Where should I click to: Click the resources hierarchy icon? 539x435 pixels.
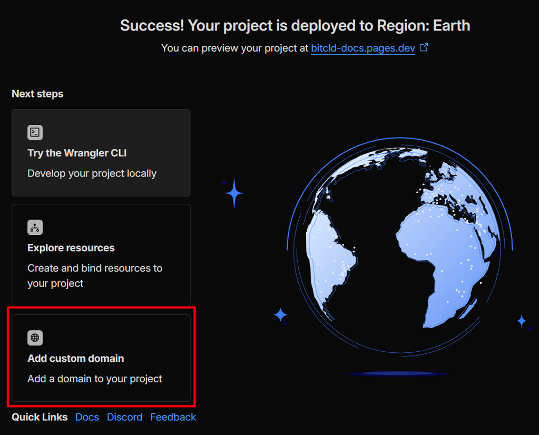[x=35, y=228]
